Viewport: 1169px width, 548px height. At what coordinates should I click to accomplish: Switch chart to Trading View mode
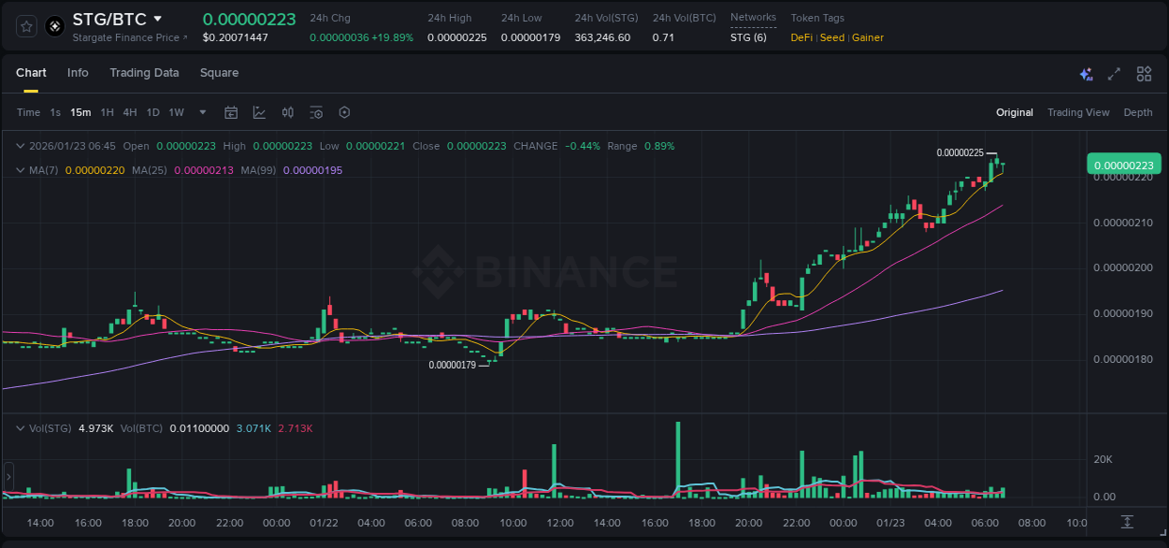(x=1078, y=112)
